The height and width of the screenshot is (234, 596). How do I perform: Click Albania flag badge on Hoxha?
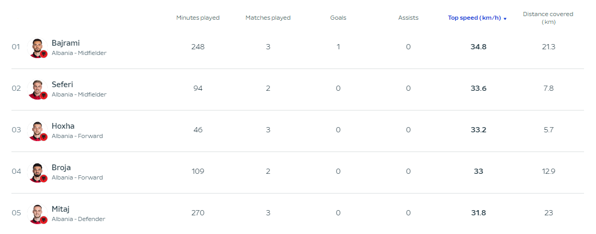click(44, 137)
